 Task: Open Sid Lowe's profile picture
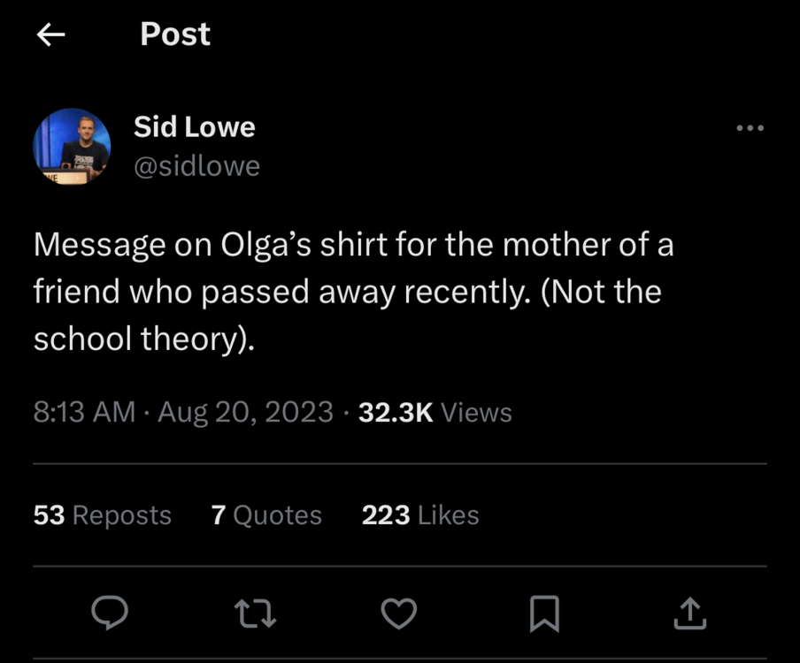(72, 146)
